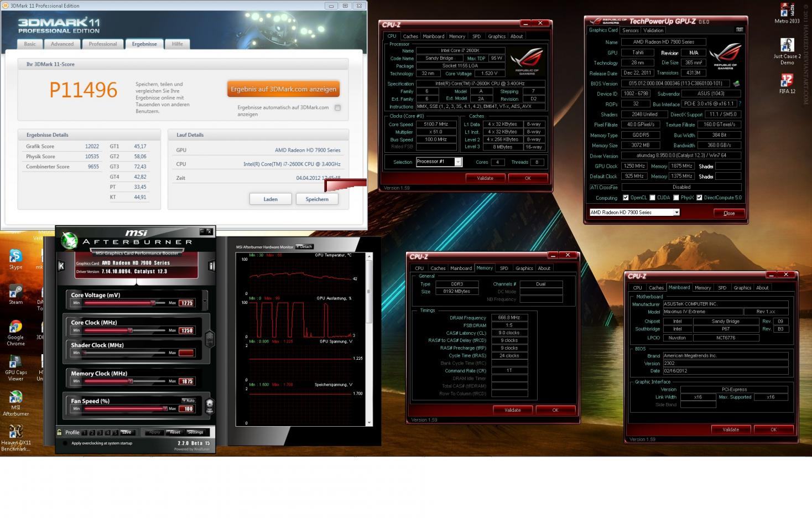Click Afterburner logo emblem
Image resolution: width=812 pixels, height=518 pixels.
[69, 241]
